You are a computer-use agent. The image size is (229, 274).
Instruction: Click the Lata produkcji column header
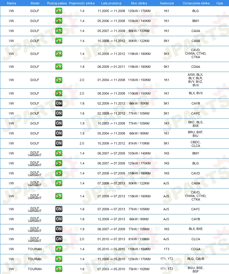pyautogui.click(x=111, y=3)
